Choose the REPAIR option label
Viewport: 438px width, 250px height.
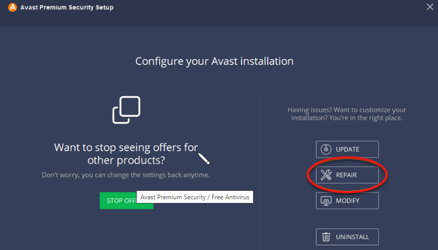346,175
